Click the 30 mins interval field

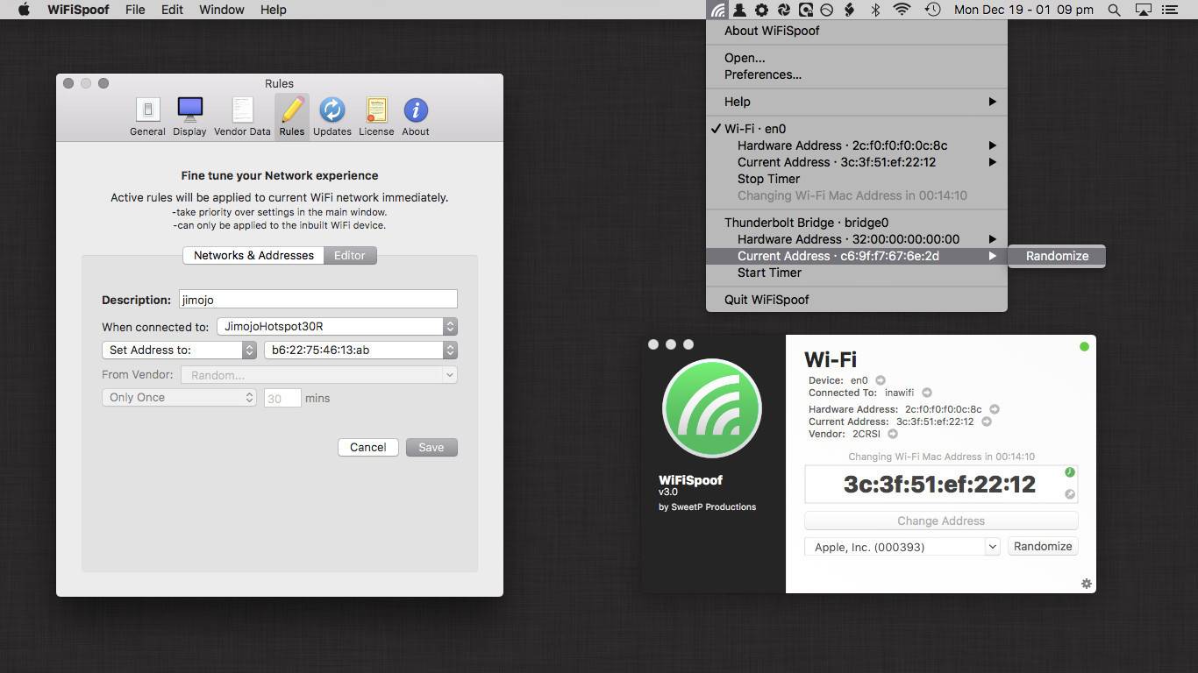[282, 398]
